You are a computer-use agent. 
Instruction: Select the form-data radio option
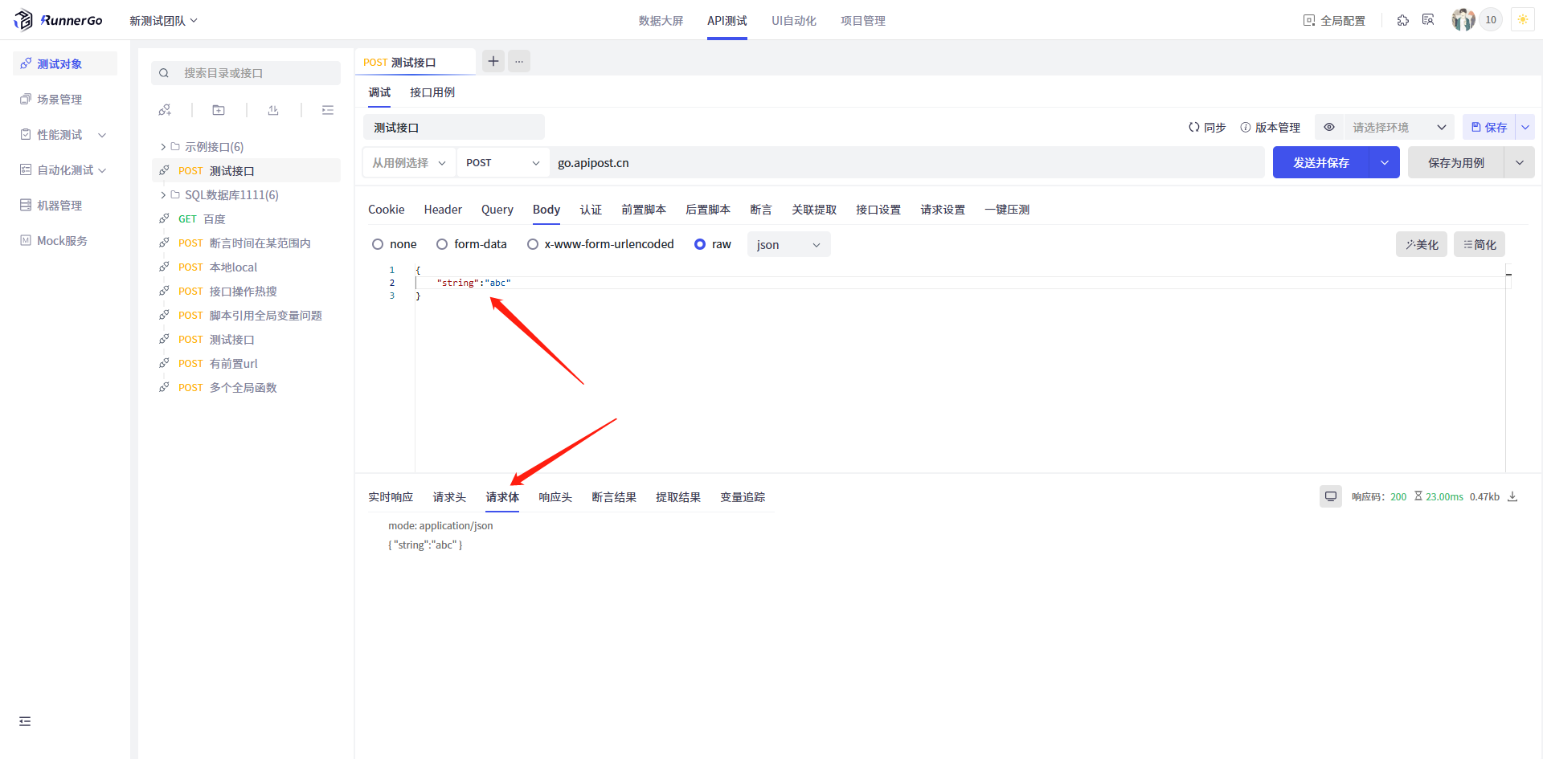[442, 244]
